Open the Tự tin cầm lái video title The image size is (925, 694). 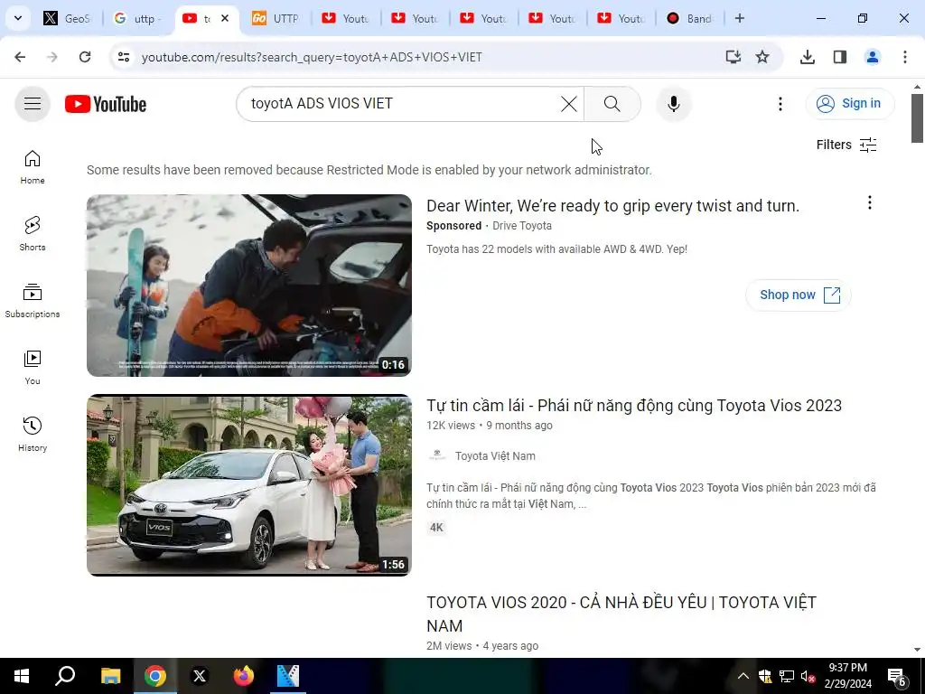(x=634, y=406)
